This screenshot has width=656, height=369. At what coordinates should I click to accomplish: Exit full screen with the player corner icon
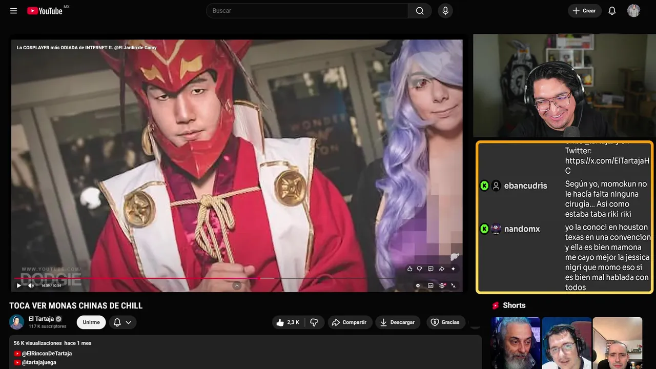453,285
